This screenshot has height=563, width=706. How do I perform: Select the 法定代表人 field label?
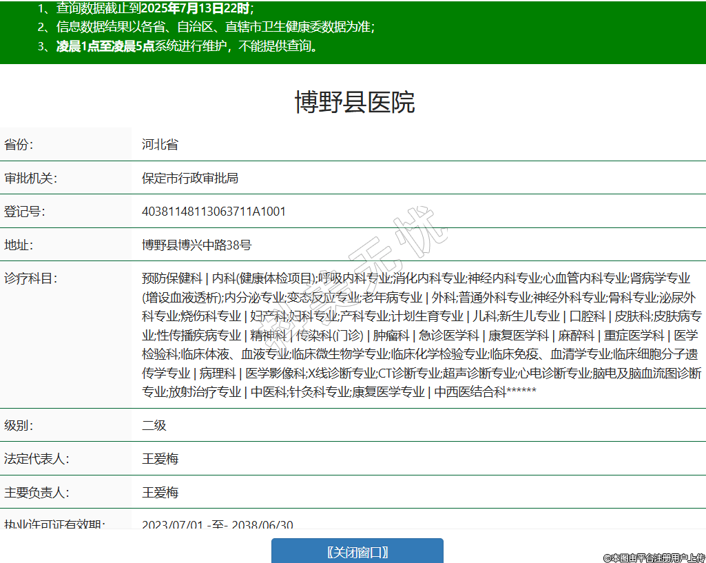37,459
